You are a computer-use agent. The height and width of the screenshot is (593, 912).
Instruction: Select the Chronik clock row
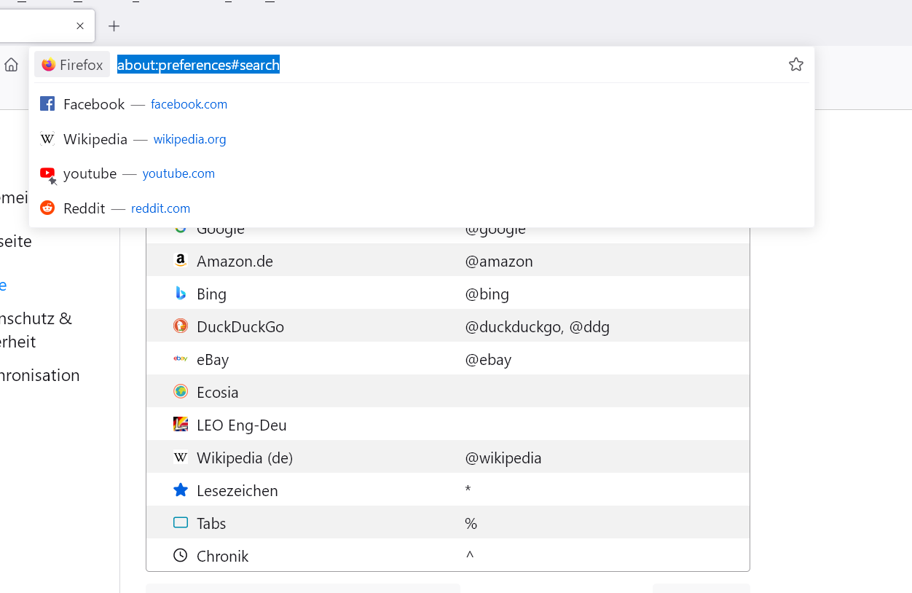point(222,556)
